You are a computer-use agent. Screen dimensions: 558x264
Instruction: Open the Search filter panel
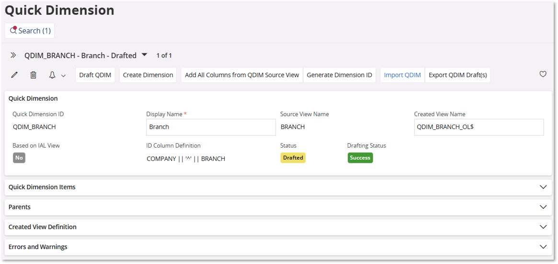(30, 31)
